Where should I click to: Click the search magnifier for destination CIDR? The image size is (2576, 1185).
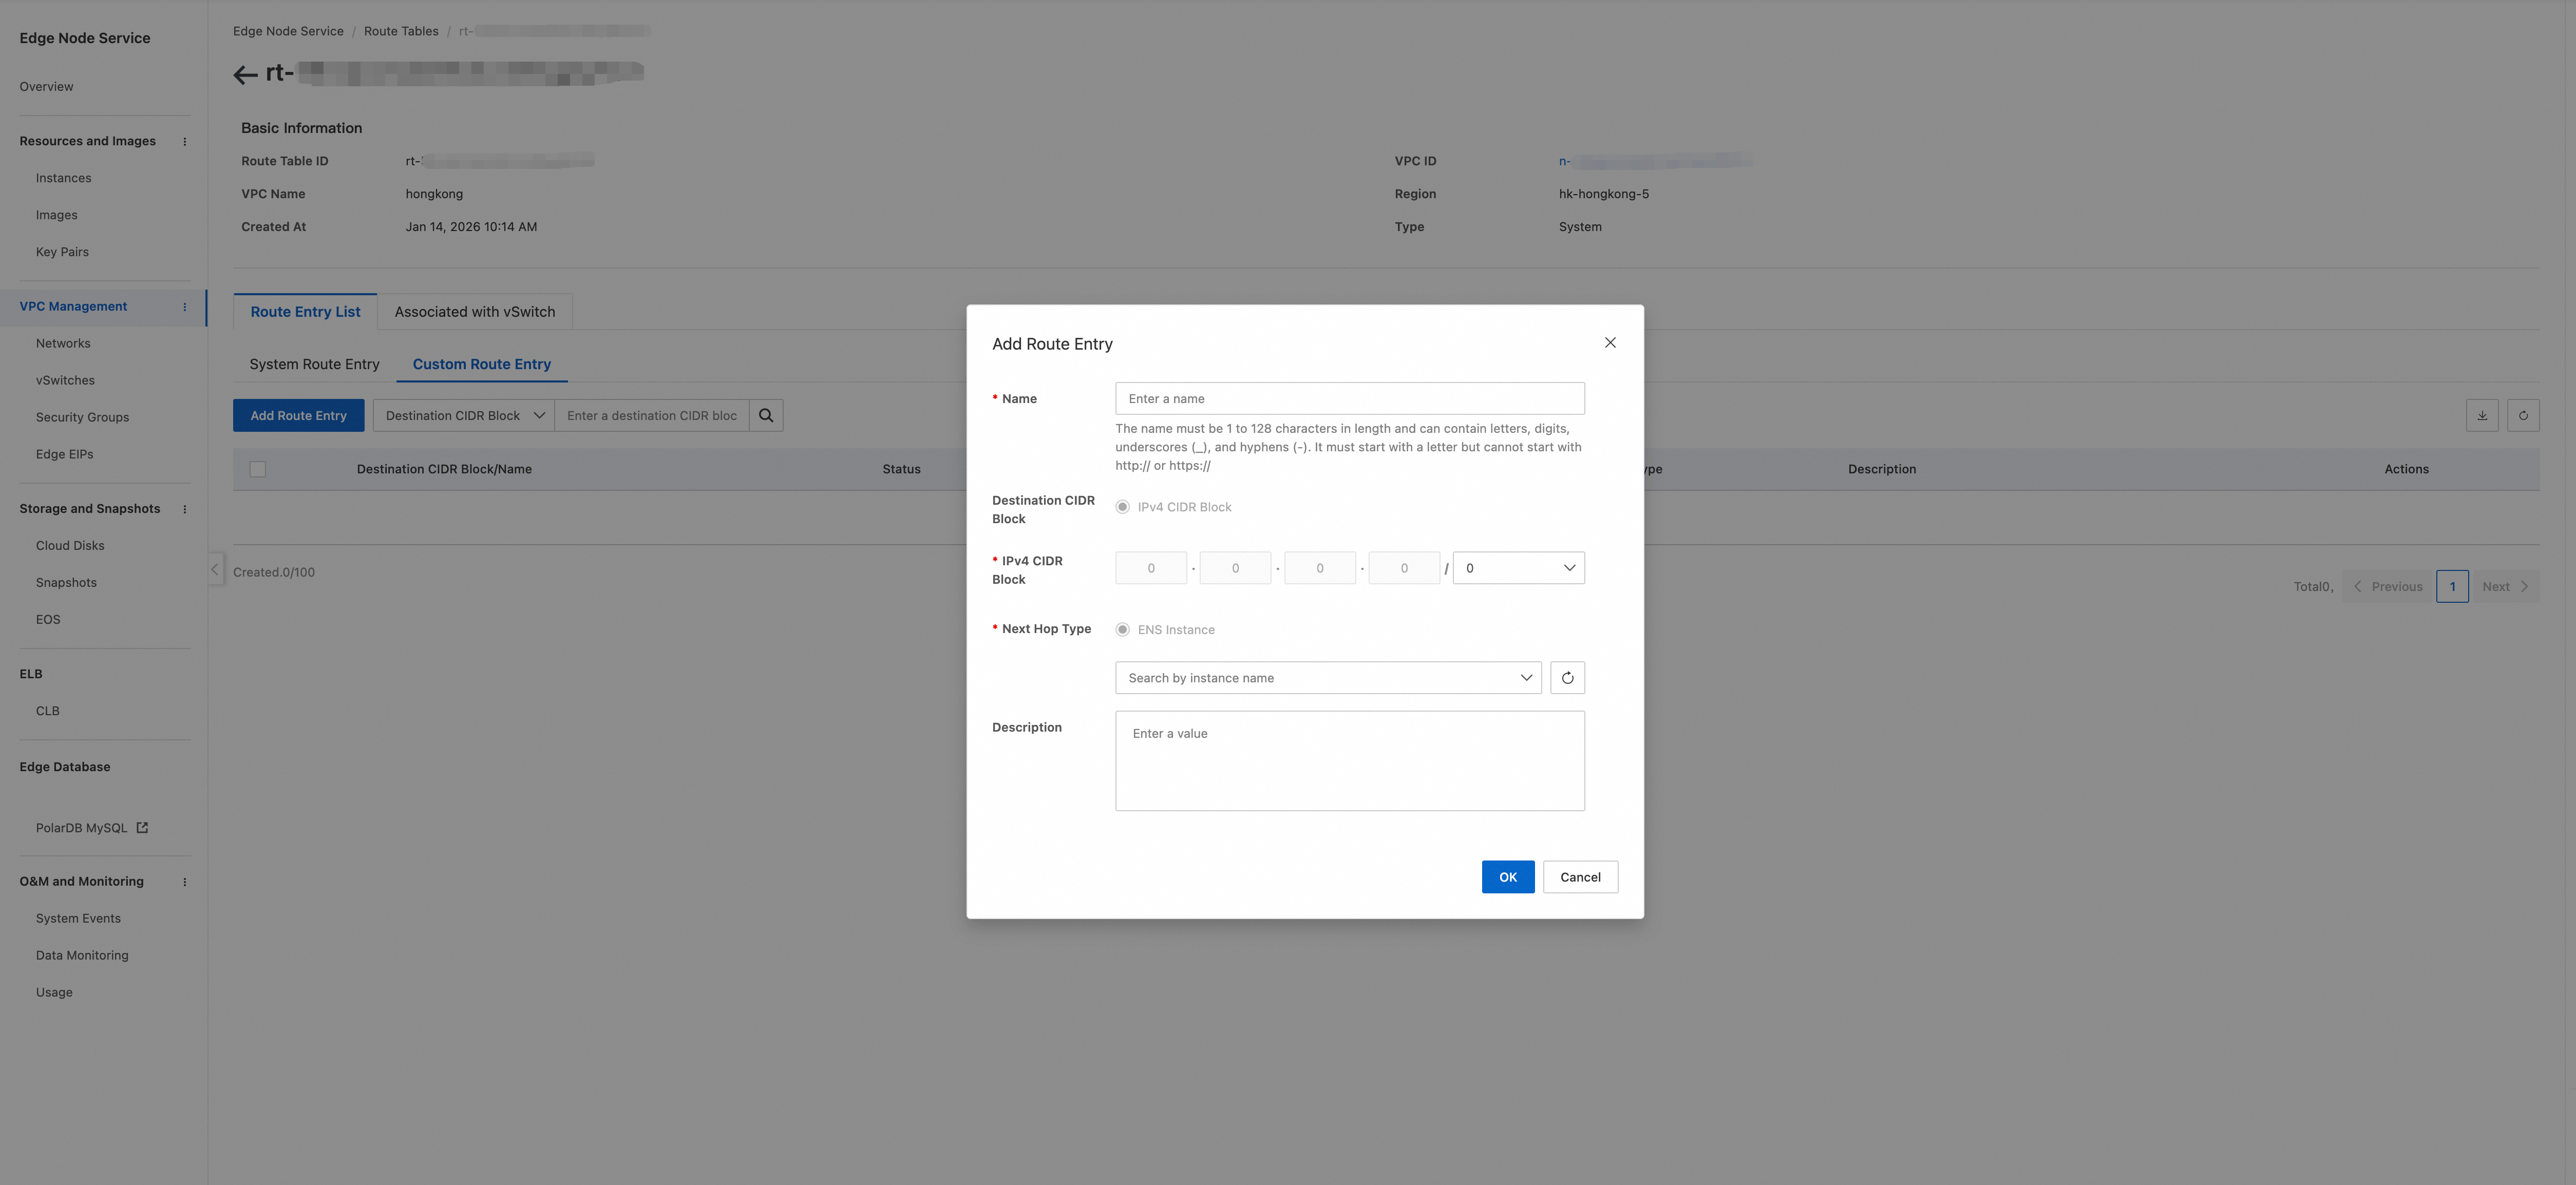(766, 416)
